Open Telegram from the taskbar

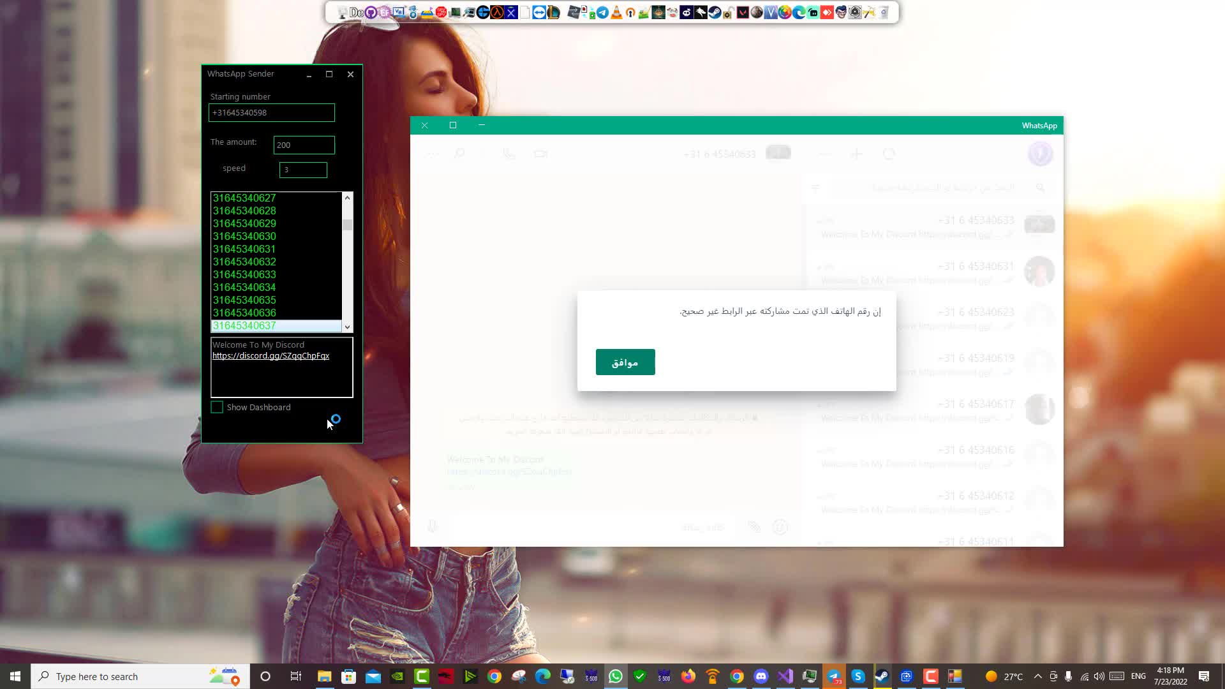coord(834,676)
